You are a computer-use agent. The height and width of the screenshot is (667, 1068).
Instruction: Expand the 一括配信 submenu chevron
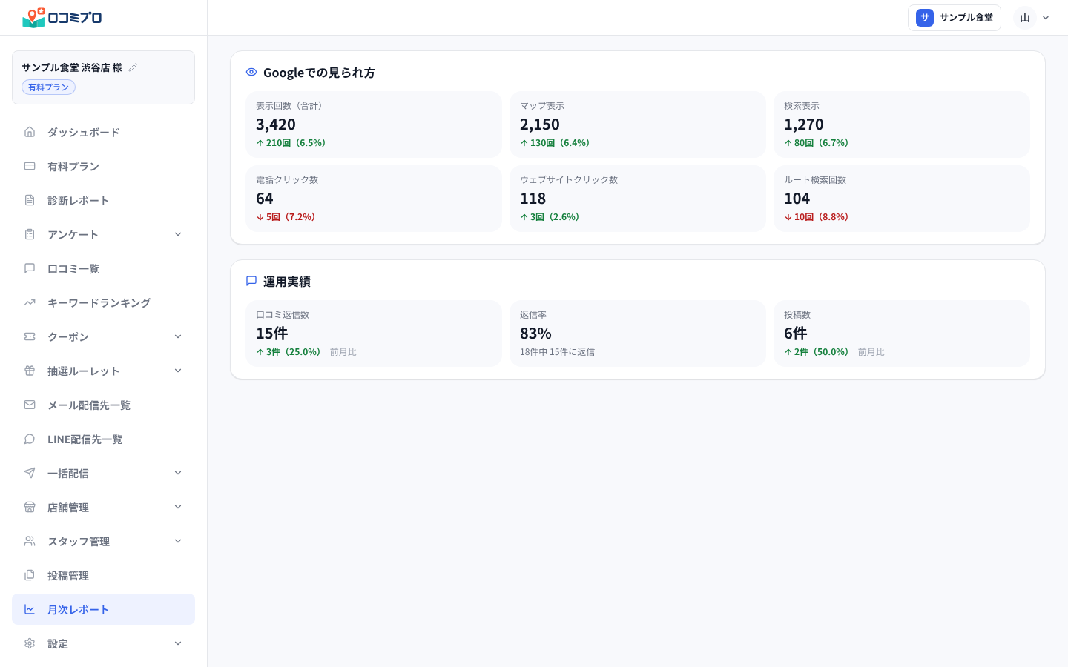coord(178,473)
